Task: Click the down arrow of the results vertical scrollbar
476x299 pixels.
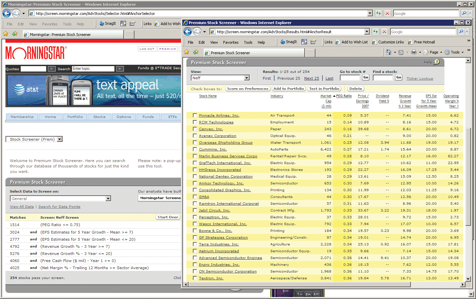Action: (468, 279)
